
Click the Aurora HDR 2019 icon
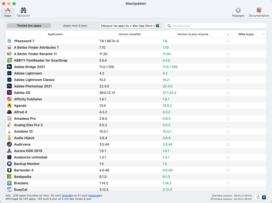[9, 151]
